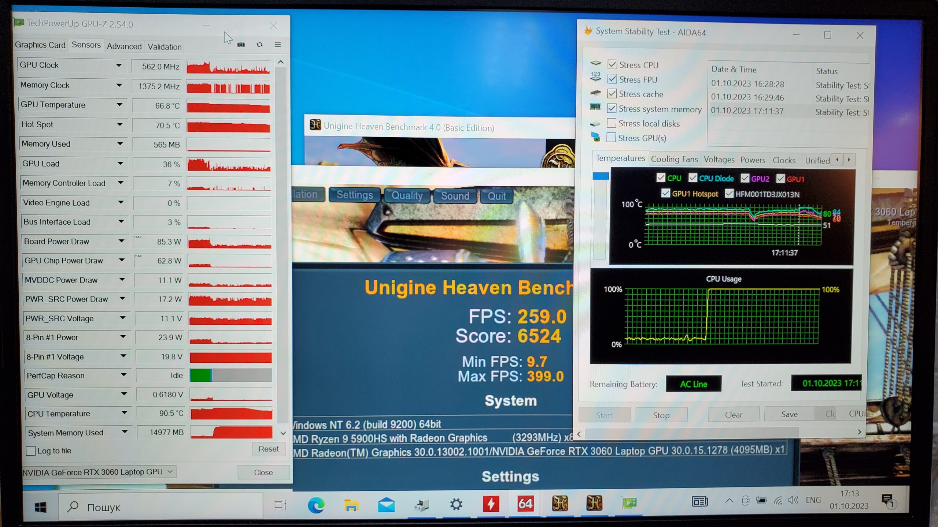Screen dimensions: 938x527
Task: Click the Reset button in GPU-Z
Action: 268,449
